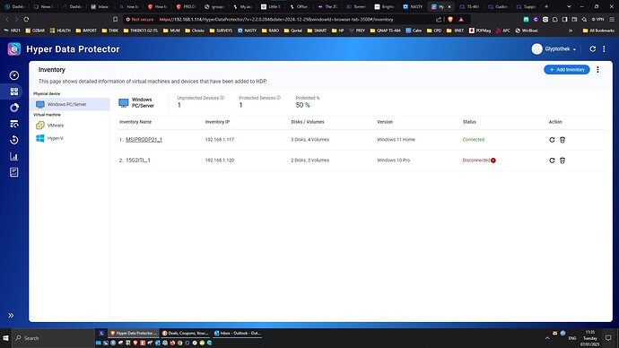Image resolution: width=619 pixels, height=348 pixels.
Task: Click the Hyper Data Protector logo icon
Action: [14, 49]
